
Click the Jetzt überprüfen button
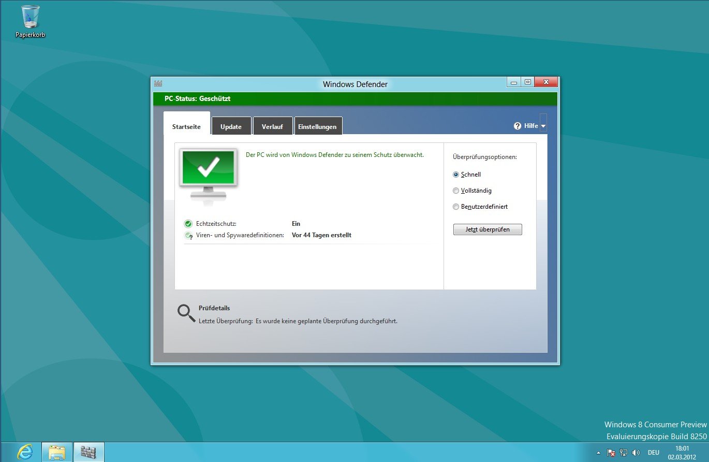click(x=488, y=229)
